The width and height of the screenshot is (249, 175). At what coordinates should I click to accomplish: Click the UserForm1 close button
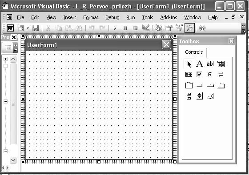pos(166,45)
